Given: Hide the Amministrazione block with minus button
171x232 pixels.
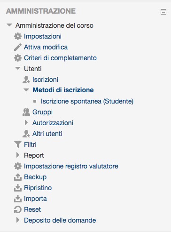Looking at the screenshot, I should pos(163,12).
